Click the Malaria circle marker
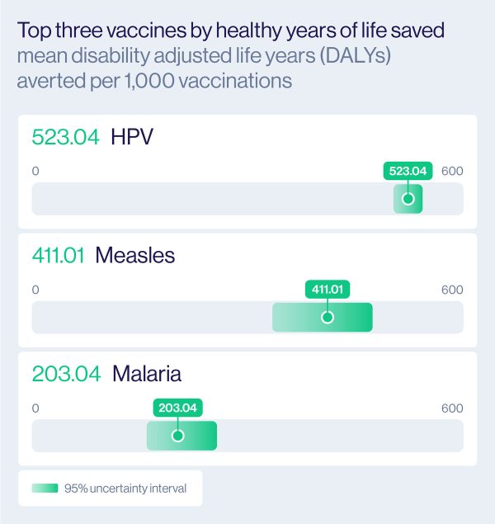 tap(177, 436)
